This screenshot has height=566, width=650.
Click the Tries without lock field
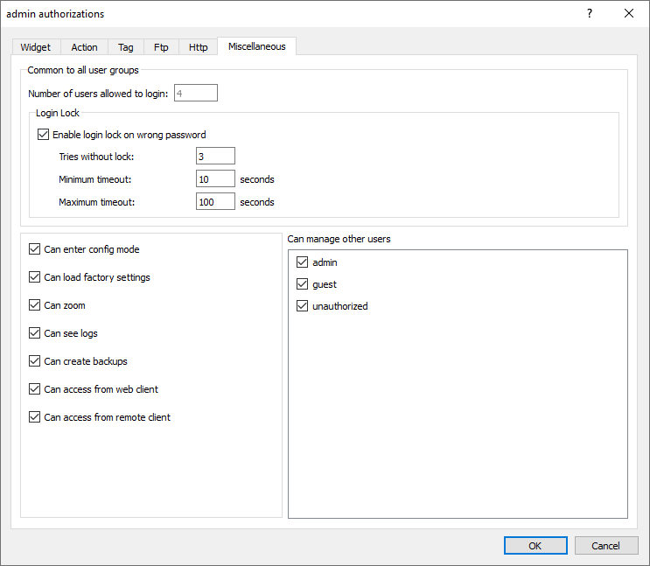pos(215,157)
